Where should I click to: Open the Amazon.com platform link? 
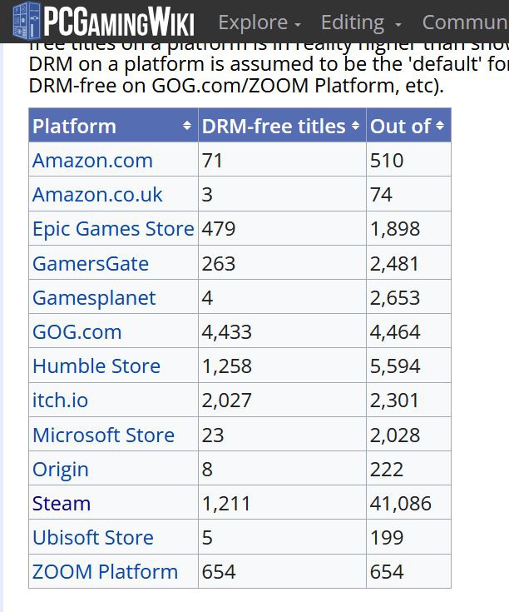tap(92, 160)
